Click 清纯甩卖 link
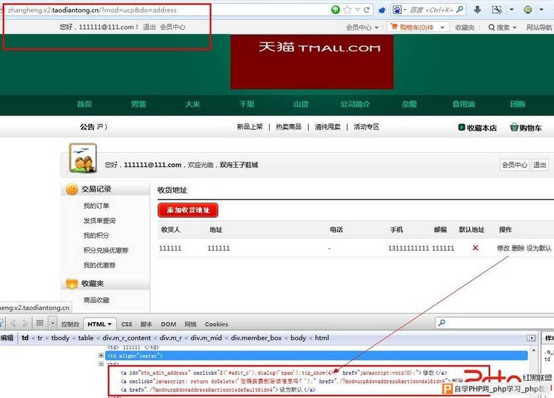The height and width of the screenshot is (398, 554). 327,127
